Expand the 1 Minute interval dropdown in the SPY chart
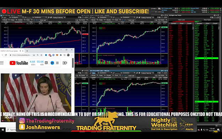222x139 pixels. [x=6, y=20]
